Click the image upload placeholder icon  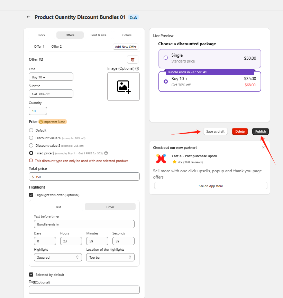coord(124,87)
